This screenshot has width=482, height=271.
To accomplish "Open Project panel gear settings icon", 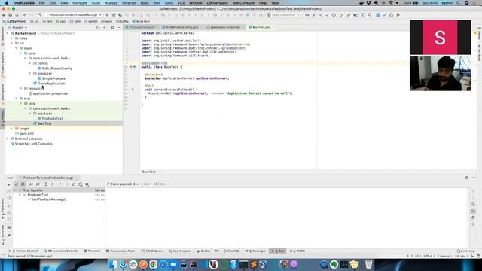I will pos(112,27).
